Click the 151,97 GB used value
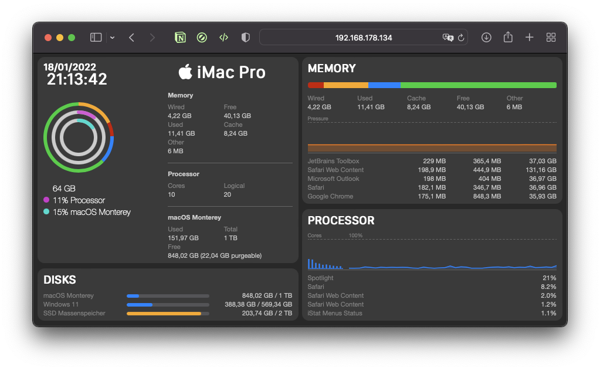Viewport: 600px width, 370px height. click(x=184, y=238)
